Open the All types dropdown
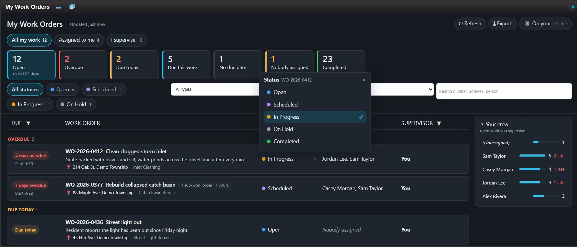Viewport: 577px width, 247px height. pyautogui.click(x=215, y=89)
